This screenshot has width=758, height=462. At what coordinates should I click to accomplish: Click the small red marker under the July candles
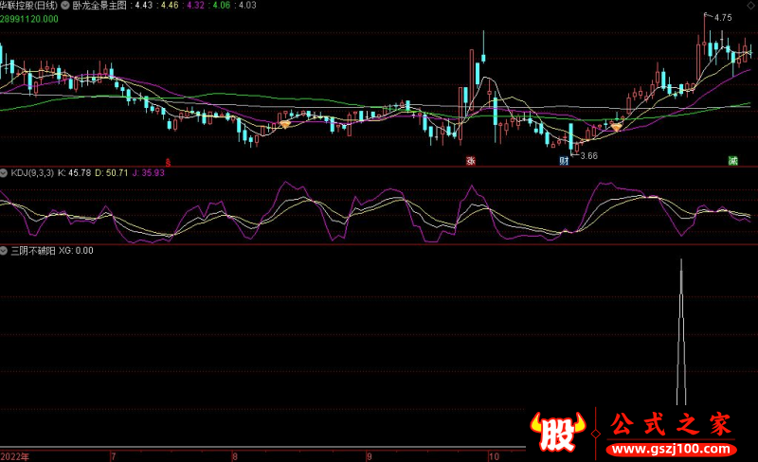click(x=169, y=161)
